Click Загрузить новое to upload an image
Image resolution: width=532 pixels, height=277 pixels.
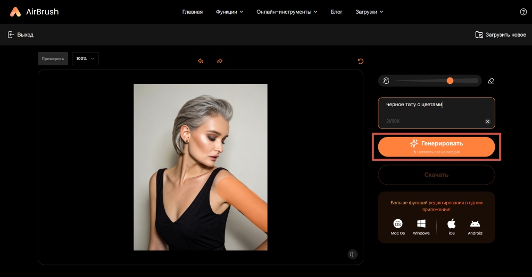pyautogui.click(x=501, y=34)
